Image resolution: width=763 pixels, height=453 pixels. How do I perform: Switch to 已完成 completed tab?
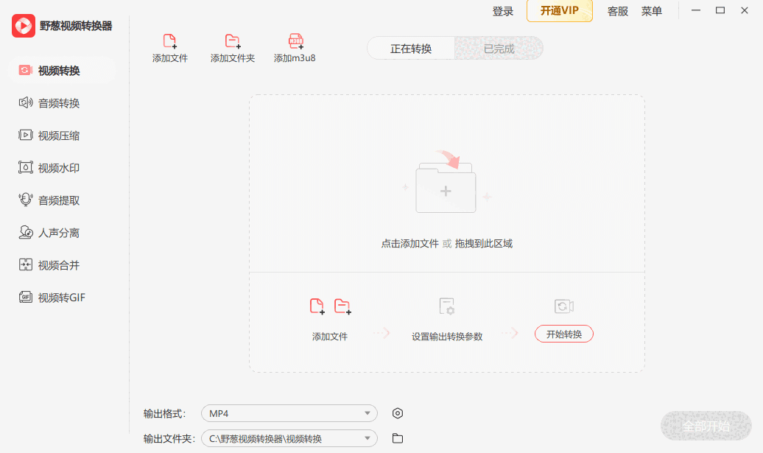pos(499,49)
